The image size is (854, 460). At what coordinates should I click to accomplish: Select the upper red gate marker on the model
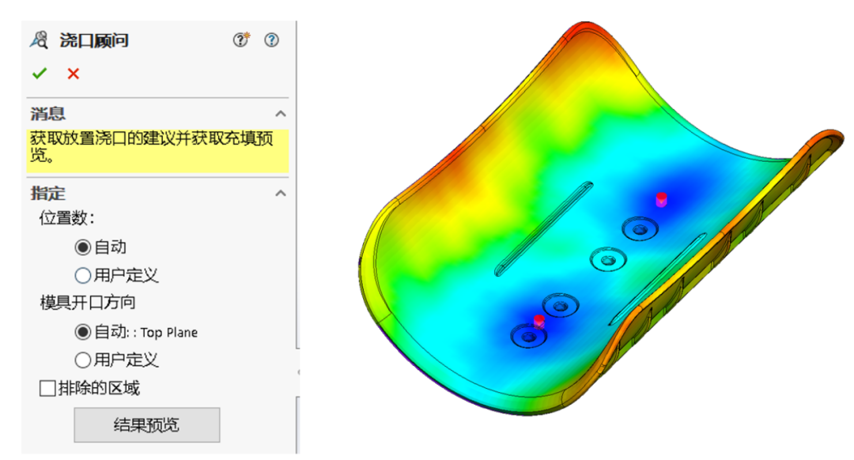click(x=662, y=198)
